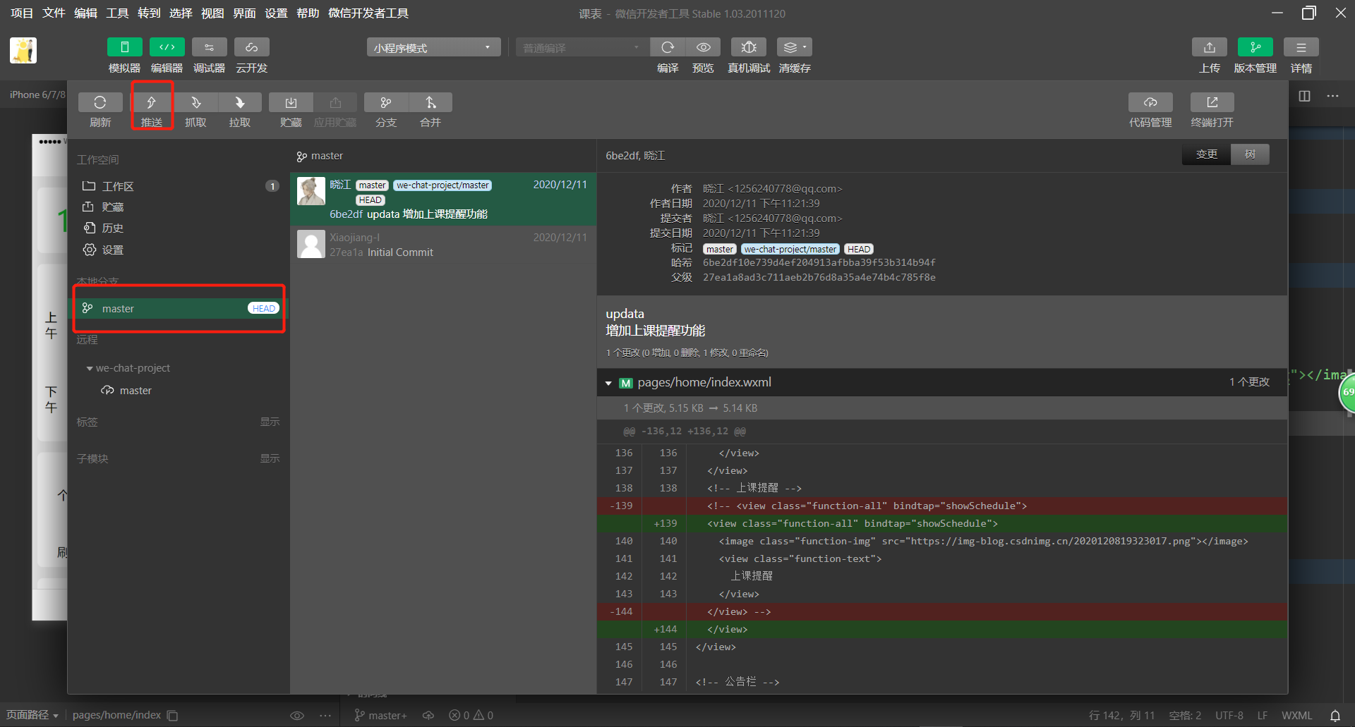Viewport: 1355px width, 727px height.
Task: Open the 工作区 working area item
Action: pos(180,186)
